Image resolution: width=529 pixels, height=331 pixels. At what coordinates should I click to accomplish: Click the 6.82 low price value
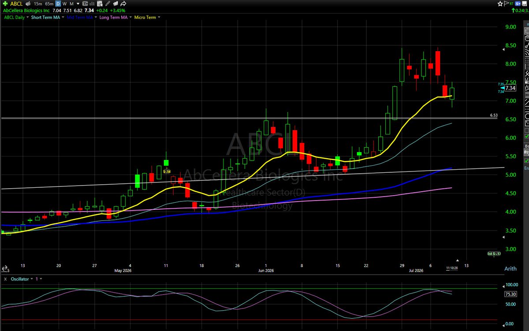point(78,11)
